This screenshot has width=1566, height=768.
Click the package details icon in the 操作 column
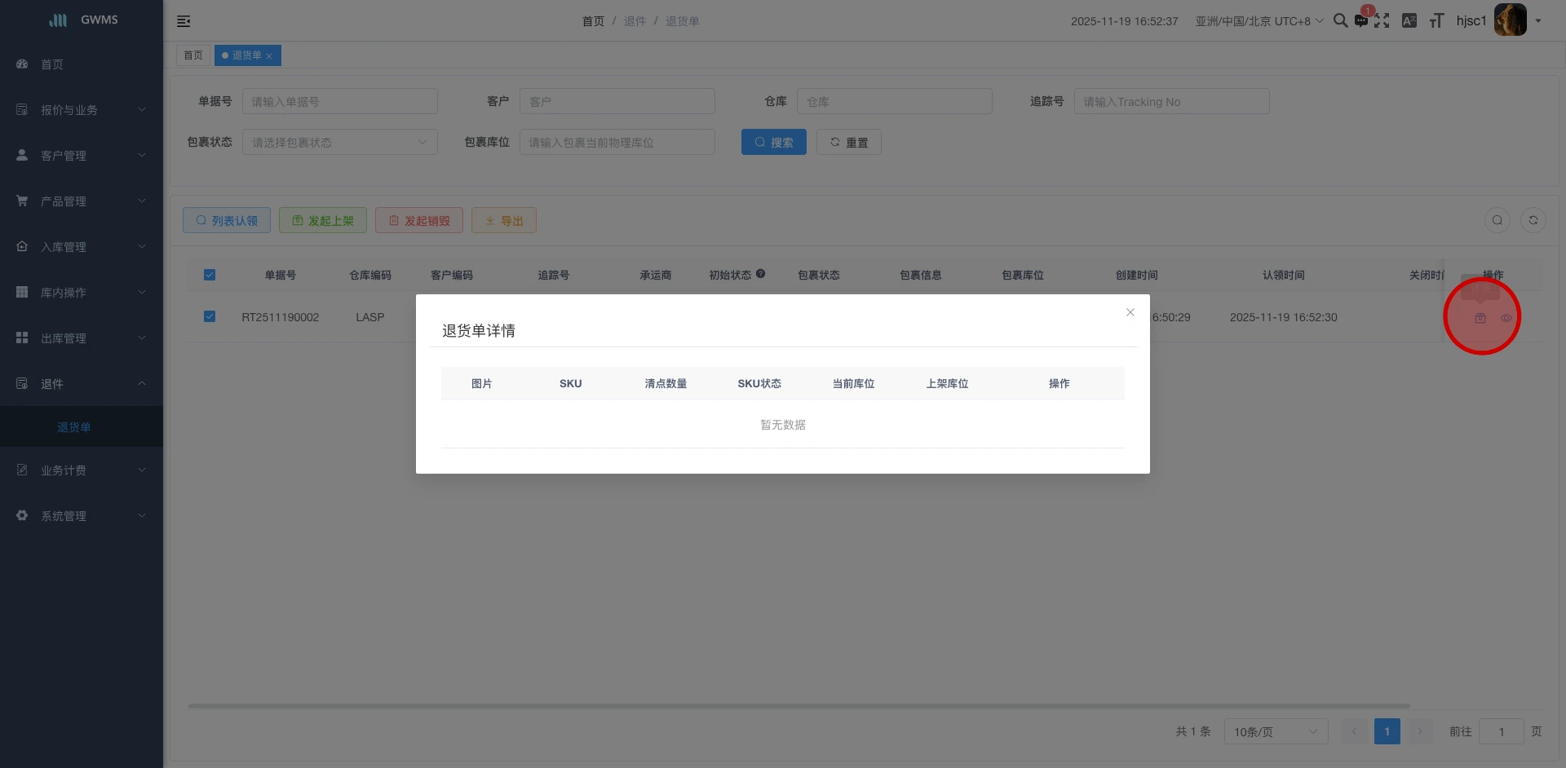coord(1480,318)
